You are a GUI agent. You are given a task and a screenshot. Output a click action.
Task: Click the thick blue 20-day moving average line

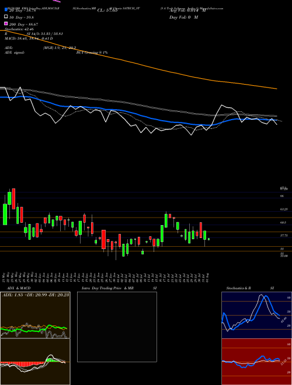coord(138,114)
